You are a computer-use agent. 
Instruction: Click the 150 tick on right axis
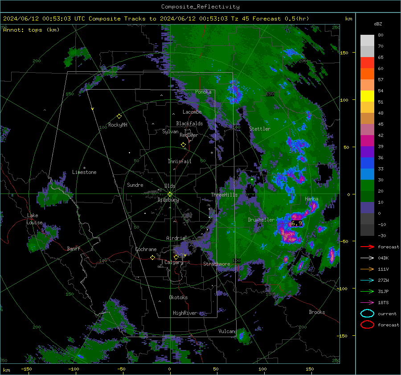pos(344,53)
